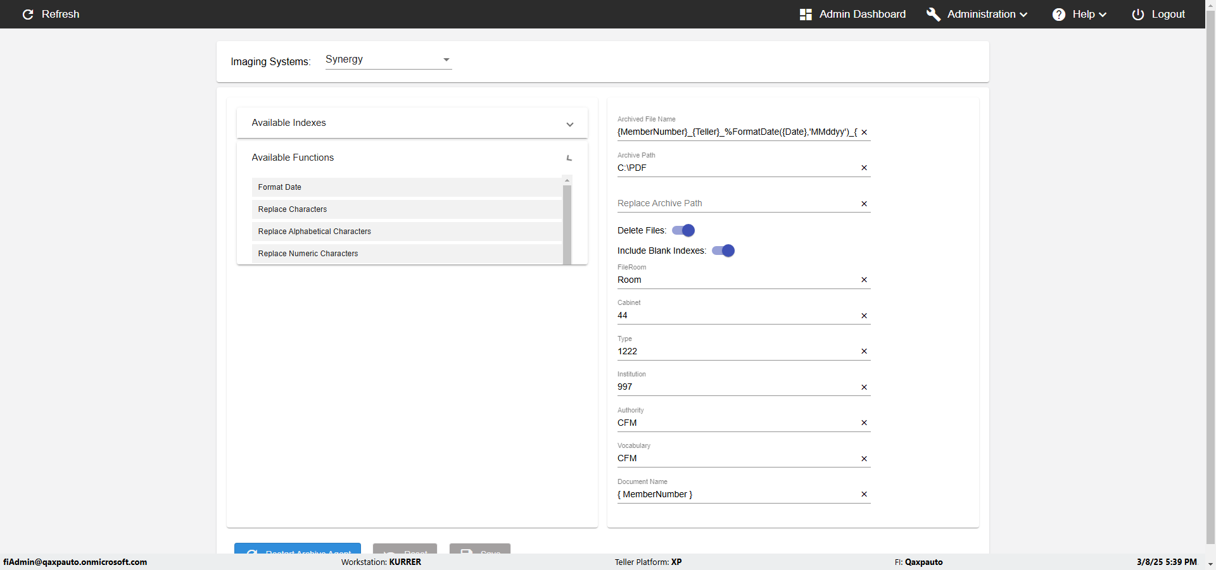The image size is (1216, 570).
Task: Click the functions list scrollbar
Action: (567, 221)
